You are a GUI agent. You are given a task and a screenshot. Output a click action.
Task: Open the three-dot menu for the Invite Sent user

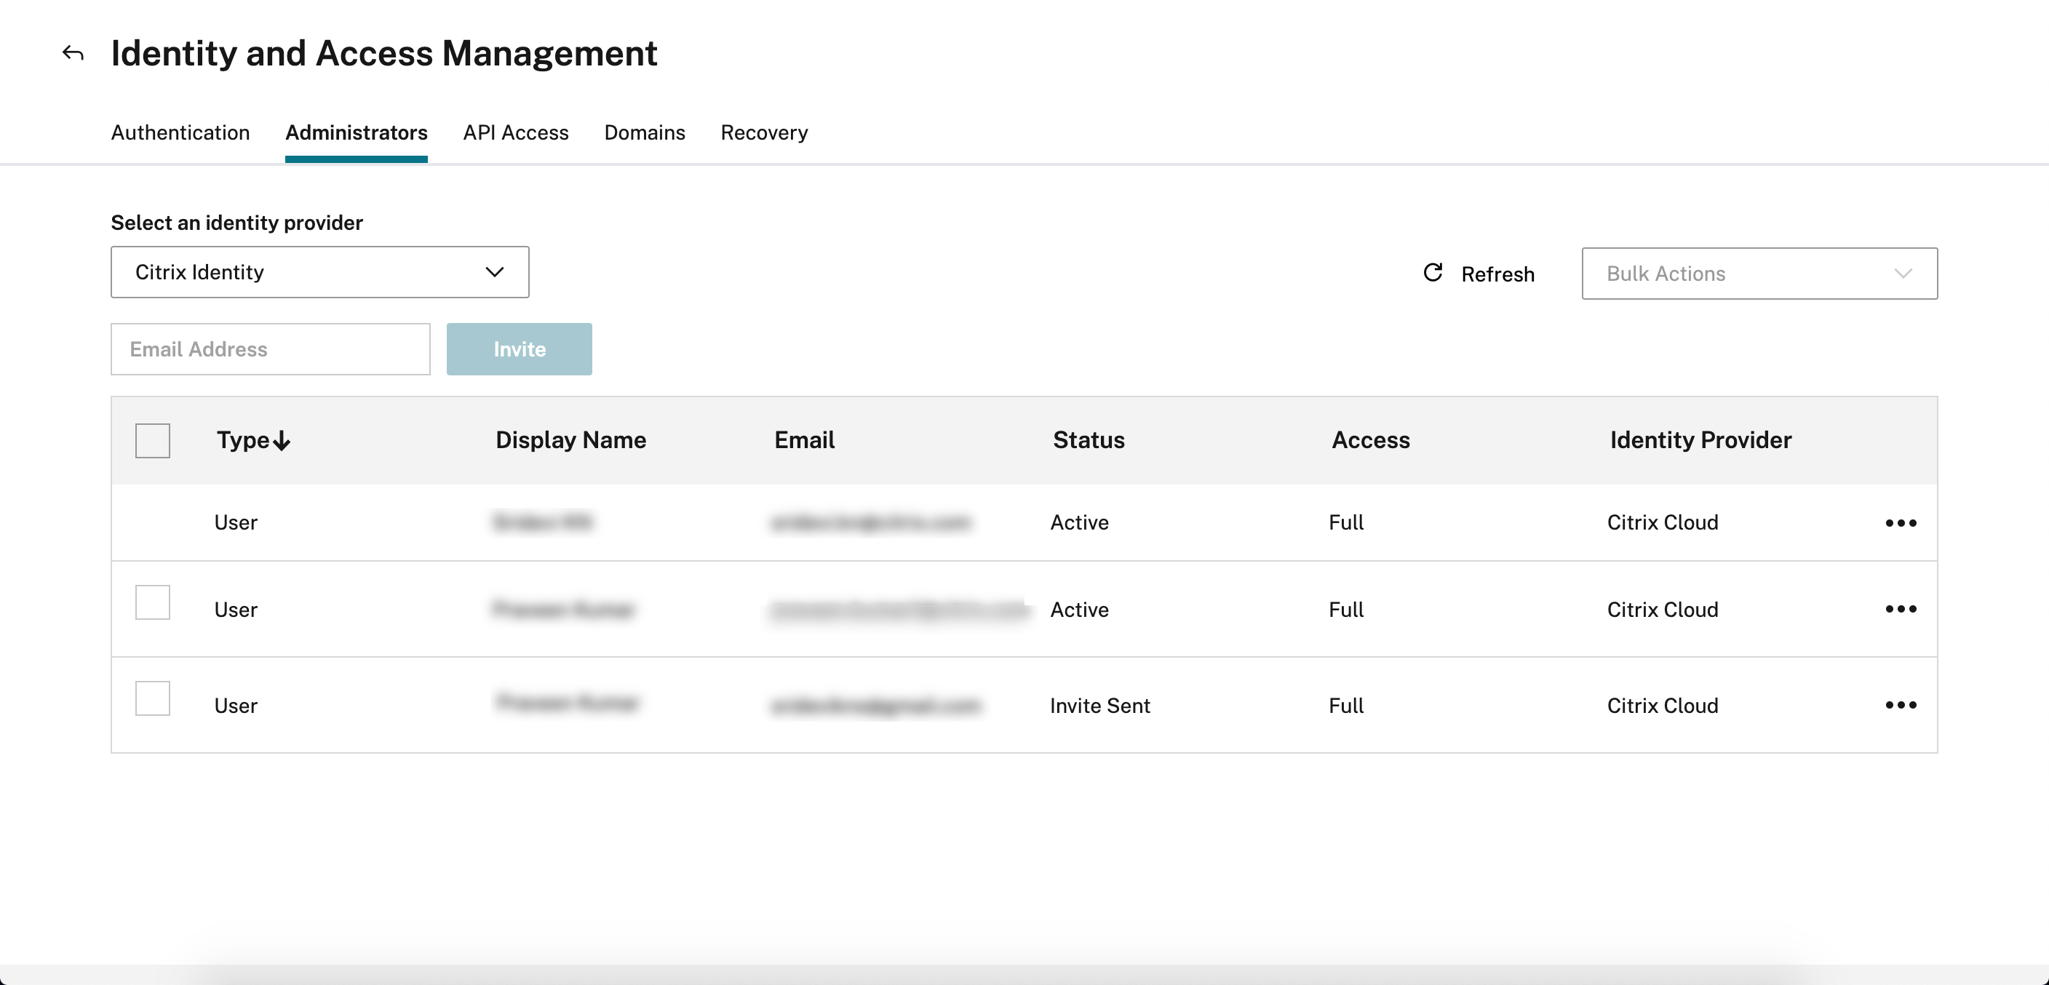(x=1901, y=704)
